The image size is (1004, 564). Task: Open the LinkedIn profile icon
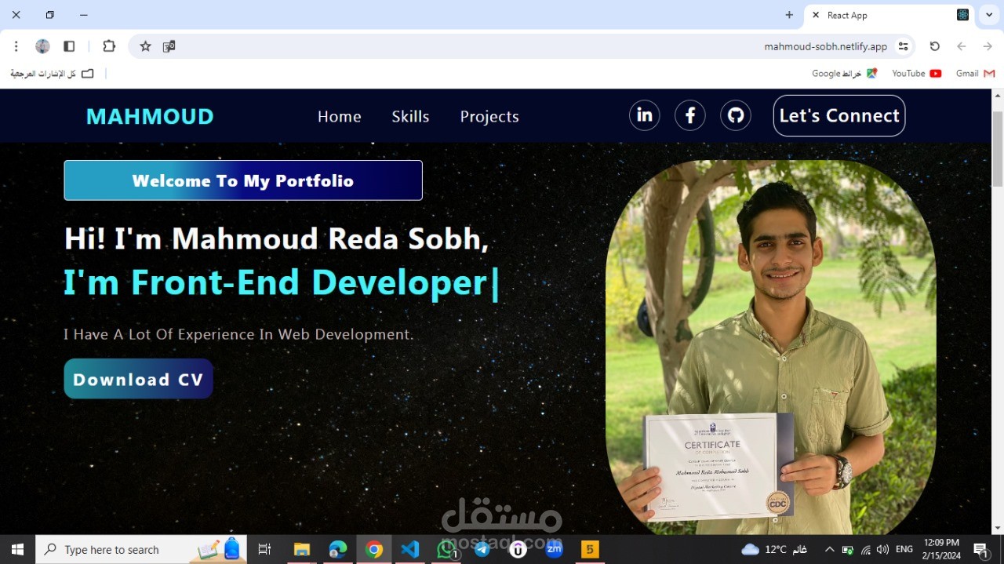644,115
